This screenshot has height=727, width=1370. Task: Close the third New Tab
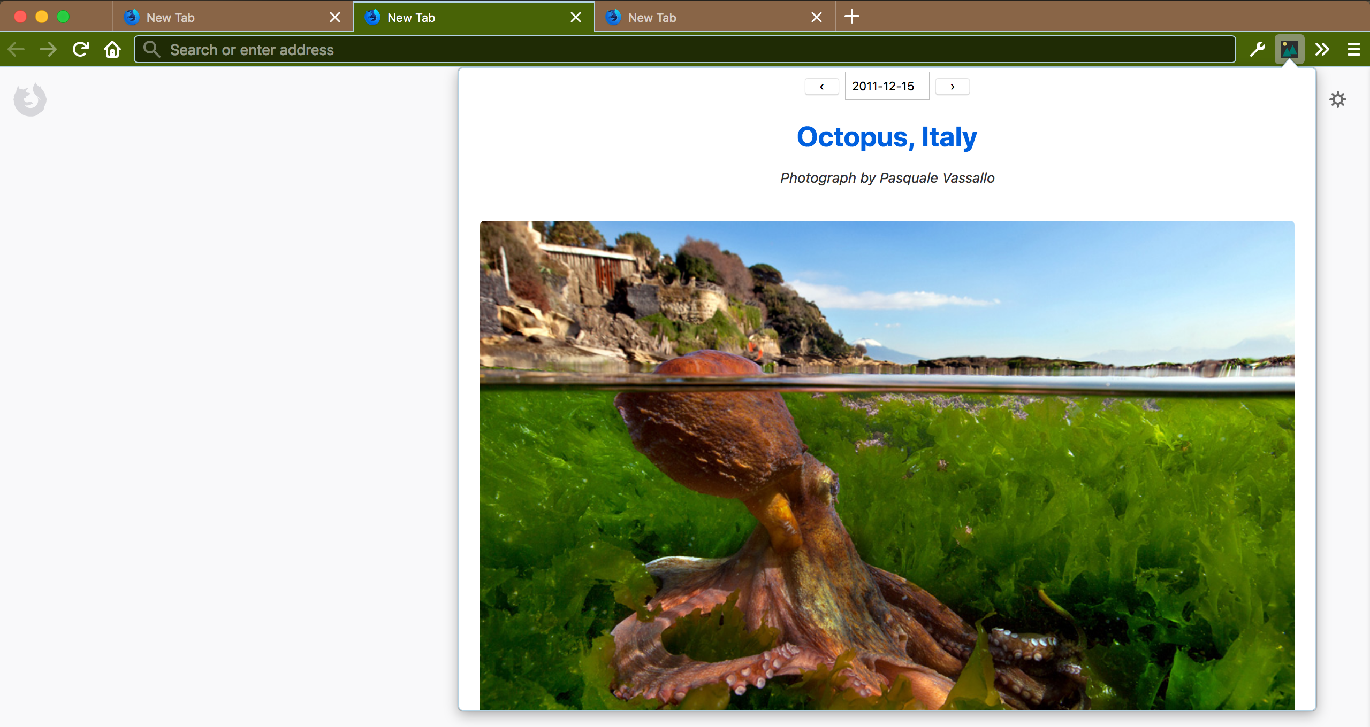817,17
